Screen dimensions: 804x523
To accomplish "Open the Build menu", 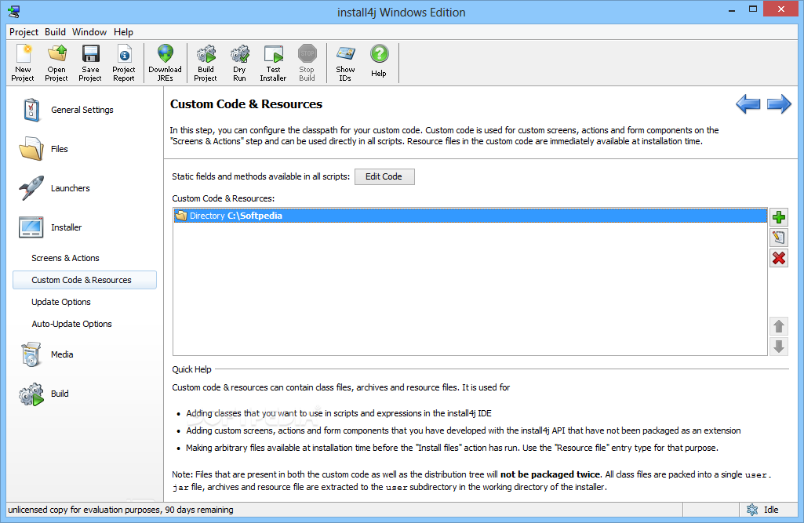I will pyautogui.click(x=56, y=32).
